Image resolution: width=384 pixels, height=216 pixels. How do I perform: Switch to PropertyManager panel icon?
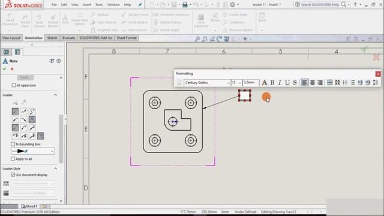(x=17, y=52)
